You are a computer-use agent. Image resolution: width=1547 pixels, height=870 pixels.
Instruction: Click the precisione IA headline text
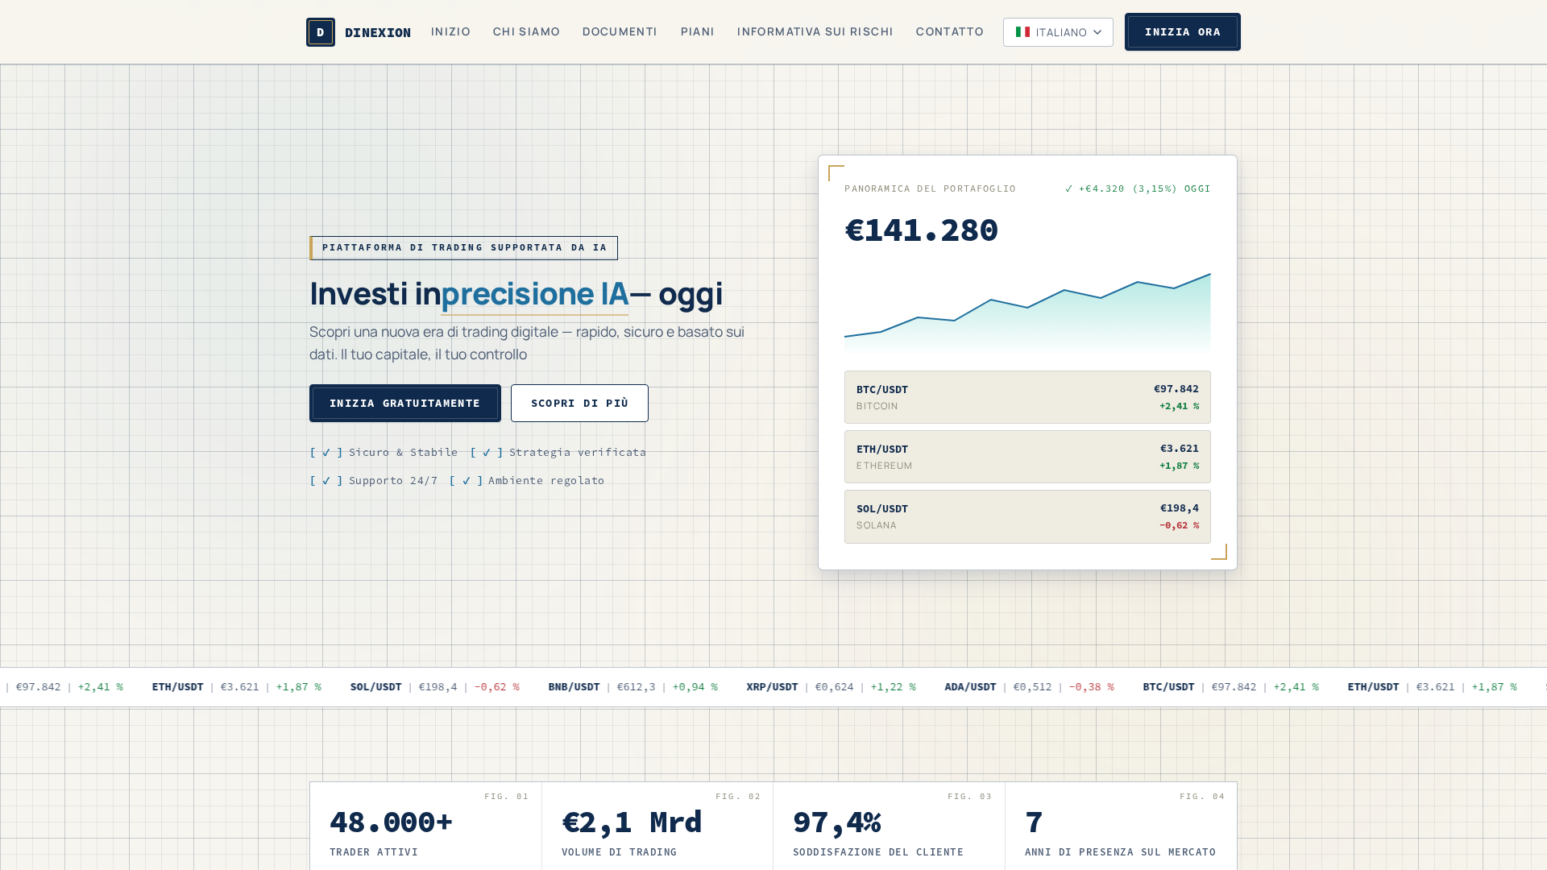click(534, 294)
